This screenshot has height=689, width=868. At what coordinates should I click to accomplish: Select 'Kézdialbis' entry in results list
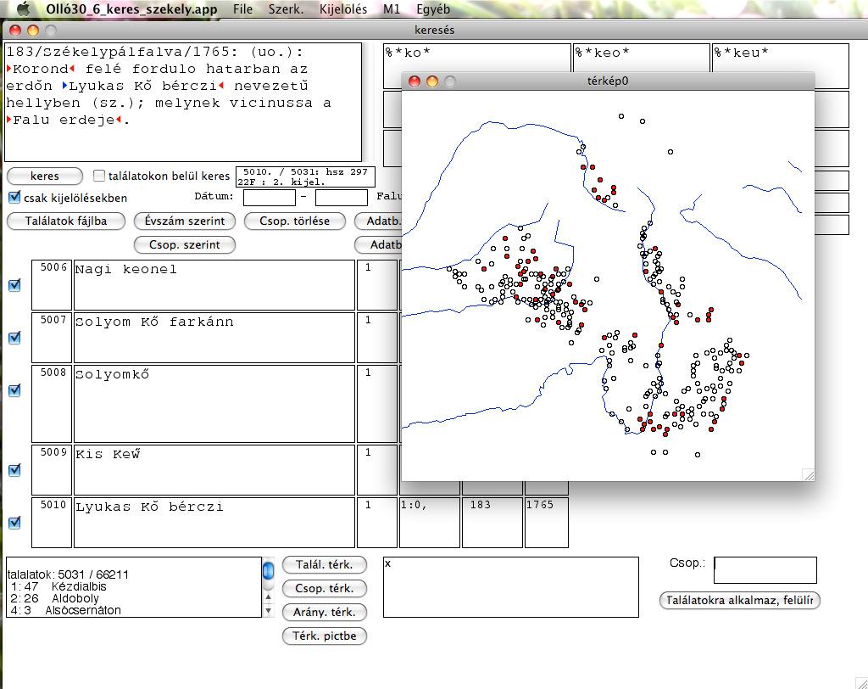coord(79,586)
